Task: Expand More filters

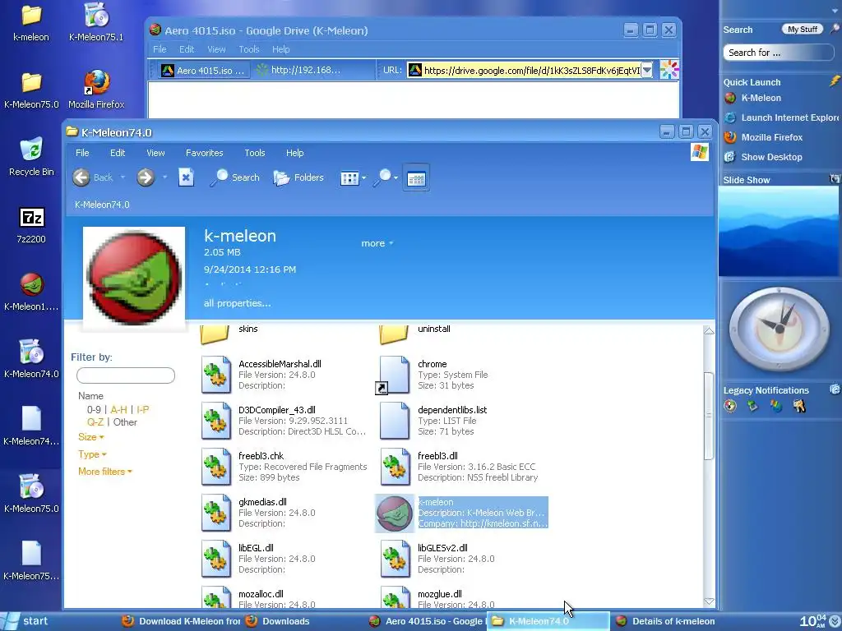Action: 105,471
